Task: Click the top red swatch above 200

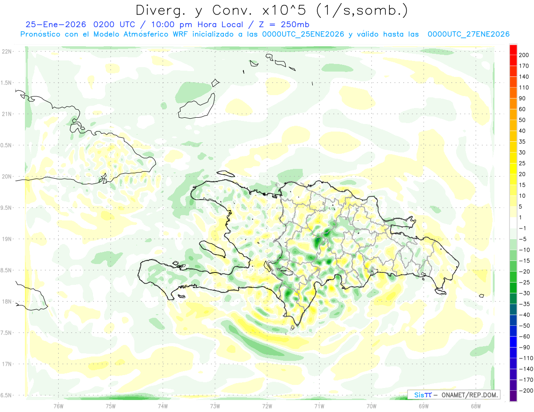Action: (x=514, y=50)
